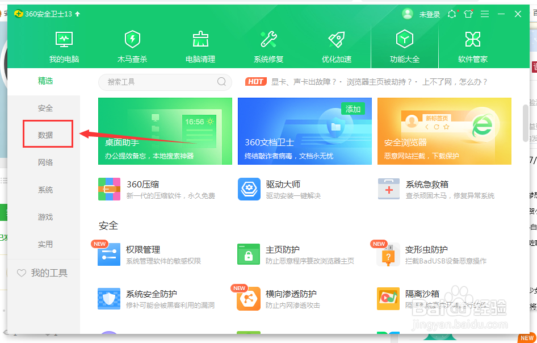Image resolution: width=537 pixels, height=343 pixels.
Task: Open the gift promotions icon
Action: [468, 14]
